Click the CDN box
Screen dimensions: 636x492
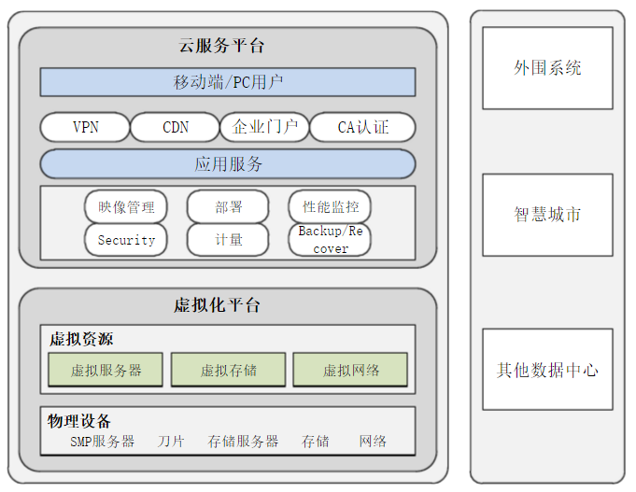[x=175, y=127]
